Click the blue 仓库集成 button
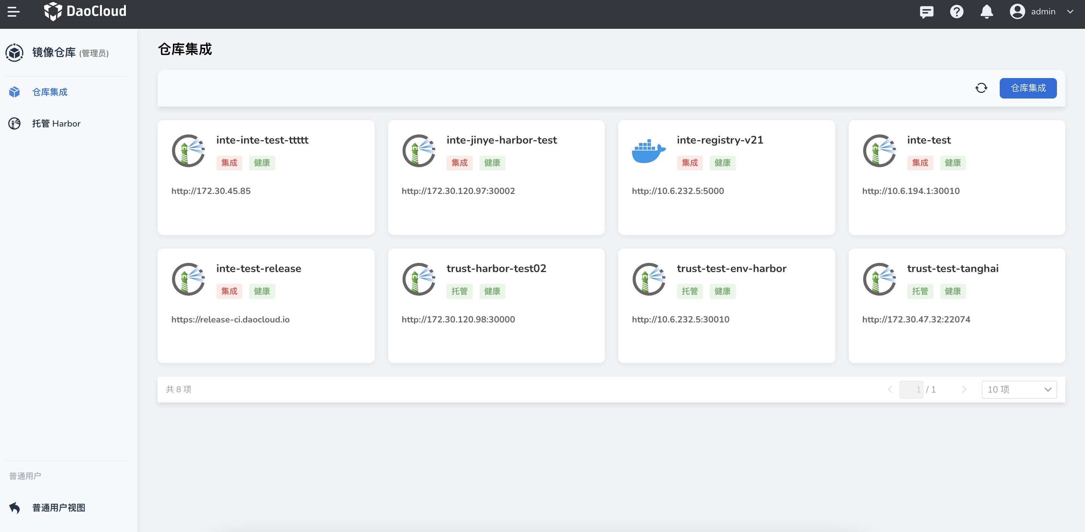This screenshot has width=1085, height=532. [1028, 88]
